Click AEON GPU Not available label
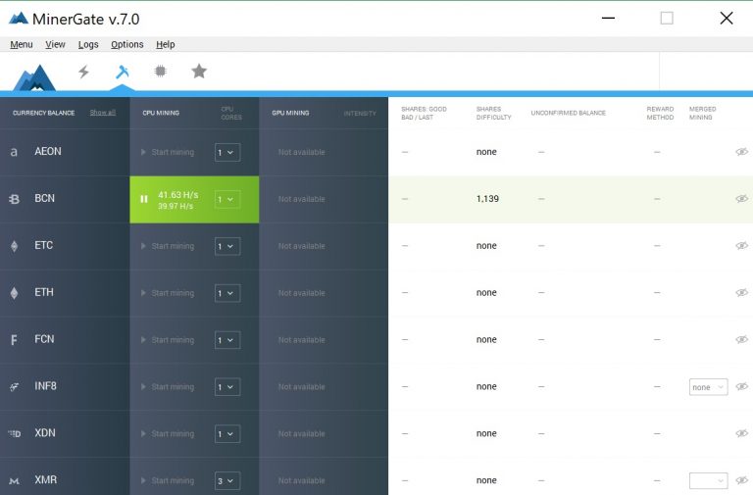 point(302,152)
